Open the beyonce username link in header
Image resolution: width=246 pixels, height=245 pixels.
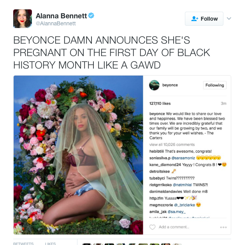pos(170,85)
